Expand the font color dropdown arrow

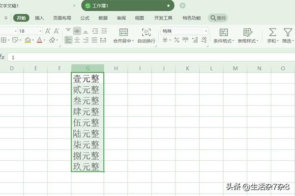pos(45,40)
